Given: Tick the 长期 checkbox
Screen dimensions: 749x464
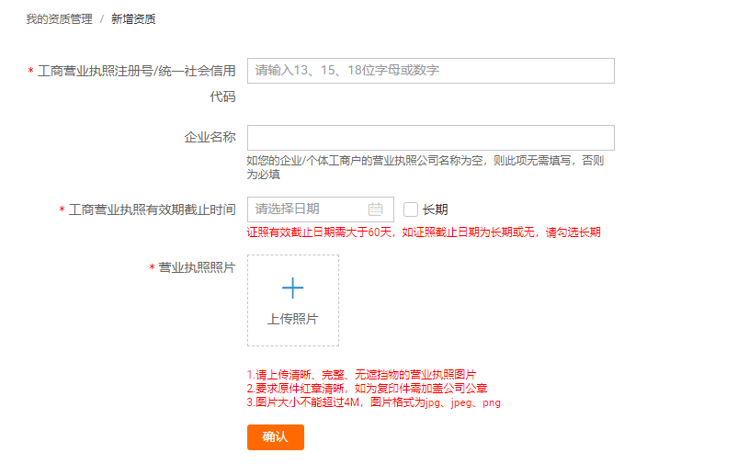Looking at the screenshot, I should 411,209.
